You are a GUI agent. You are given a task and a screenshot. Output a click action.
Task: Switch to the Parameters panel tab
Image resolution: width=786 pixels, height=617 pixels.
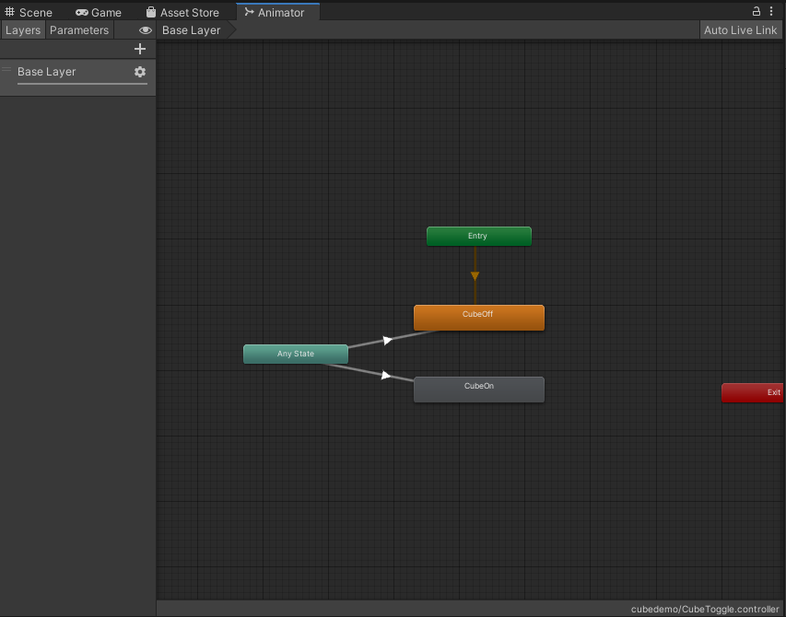pos(79,30)
